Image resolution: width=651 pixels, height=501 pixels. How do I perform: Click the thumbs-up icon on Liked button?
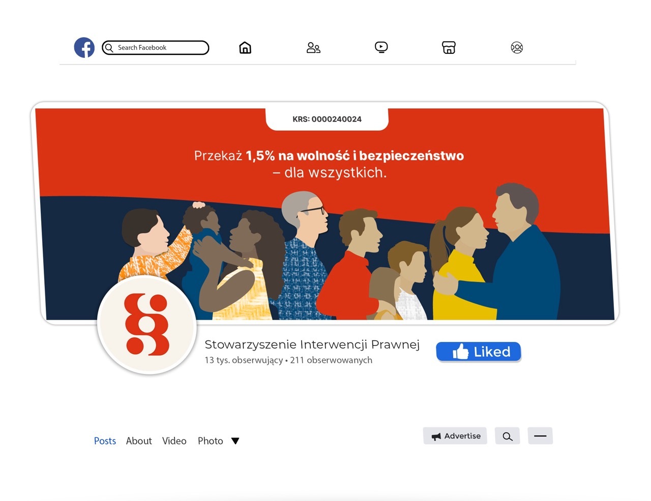[x=460, y=352]
